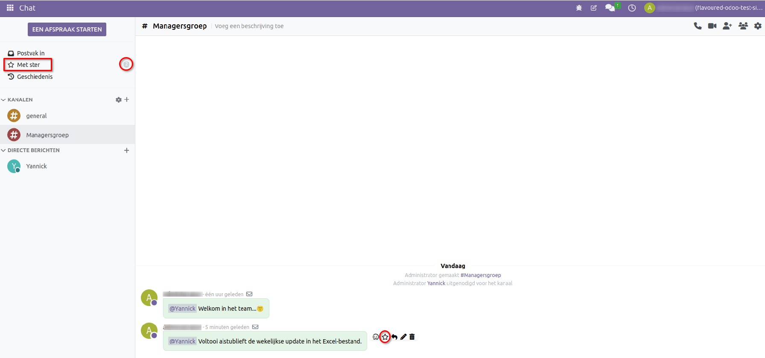Click envelope icon on first message
This screenshot has width=765, height=358.
pyautogui.click(x=249, y=294)
